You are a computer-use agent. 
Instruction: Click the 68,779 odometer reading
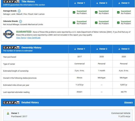click(124, 92)
